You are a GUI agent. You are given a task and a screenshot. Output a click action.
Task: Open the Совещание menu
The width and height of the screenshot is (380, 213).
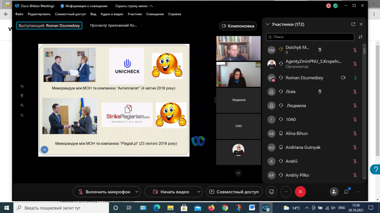tap(155, 14)
